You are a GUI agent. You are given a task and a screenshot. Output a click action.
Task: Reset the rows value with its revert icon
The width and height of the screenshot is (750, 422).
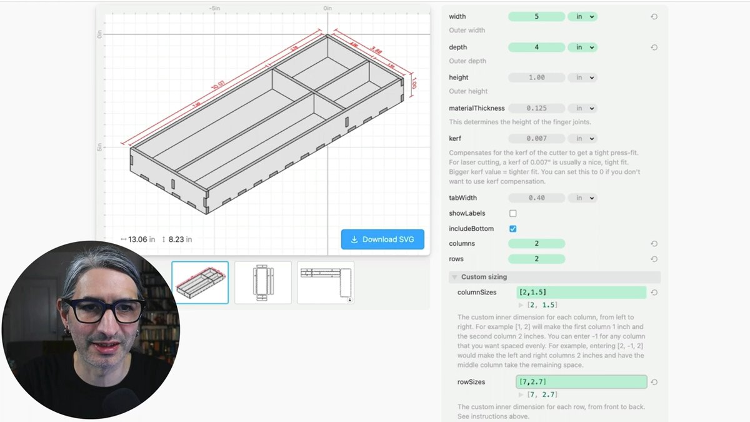[654, 259]
